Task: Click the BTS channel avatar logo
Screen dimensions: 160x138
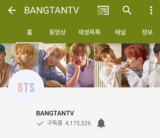Action: click(26, 87)
